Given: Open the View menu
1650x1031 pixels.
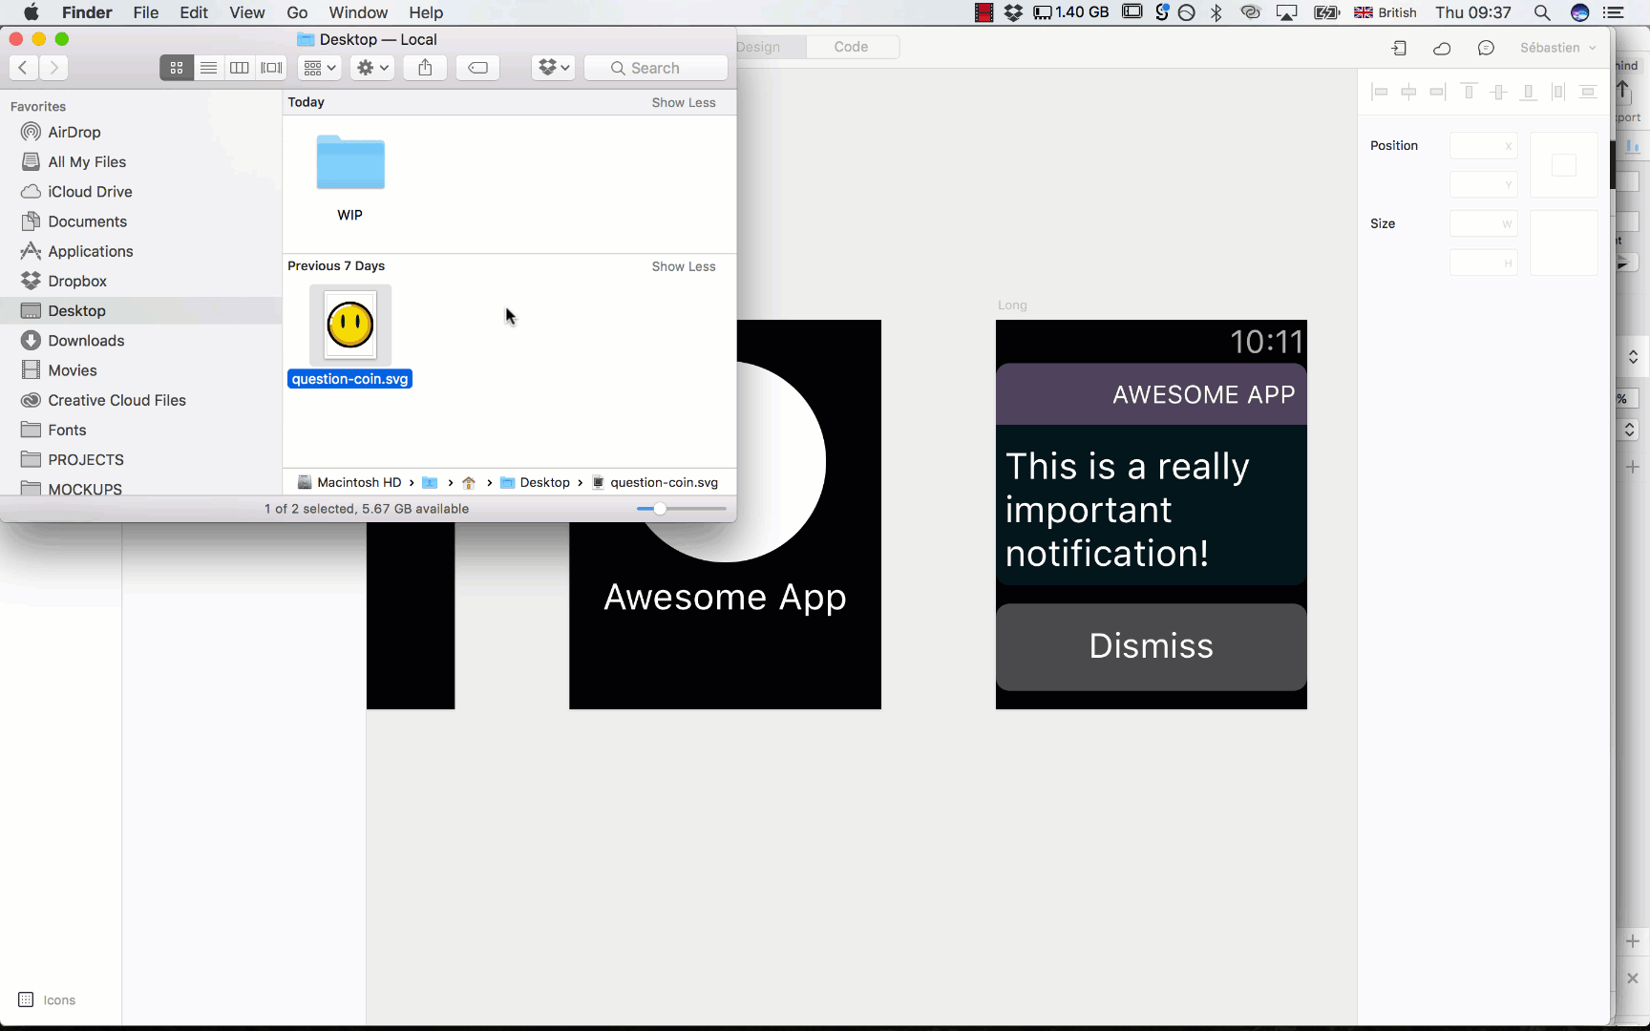Looking at the screenshot, I should (247, 12).
